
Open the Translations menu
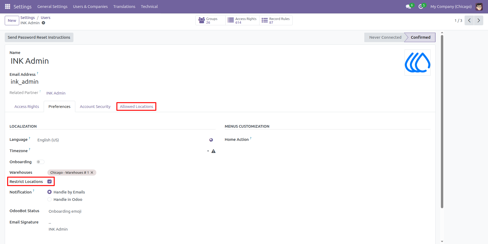click(124, 7)
